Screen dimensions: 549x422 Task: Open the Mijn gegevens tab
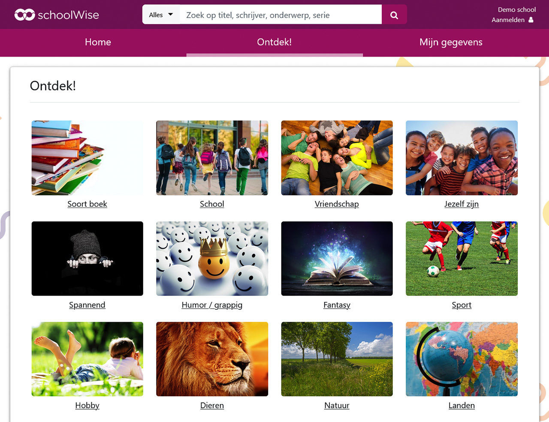[x=451, y=42]
